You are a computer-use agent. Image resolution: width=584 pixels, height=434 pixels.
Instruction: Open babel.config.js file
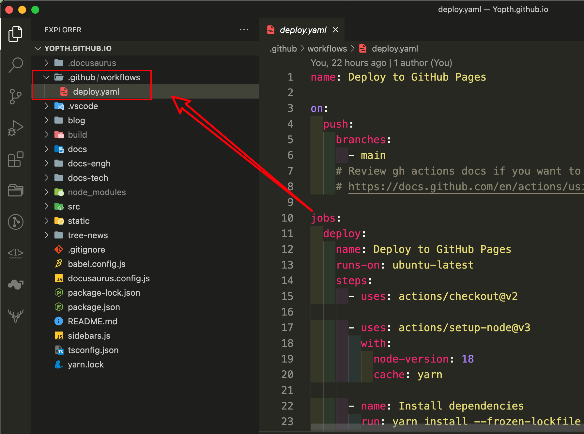tap(145, 264)
